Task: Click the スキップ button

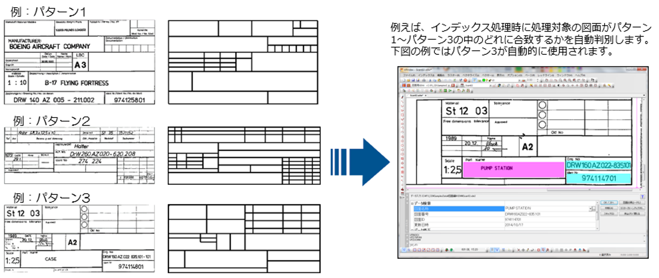Action: click(608, 213)
